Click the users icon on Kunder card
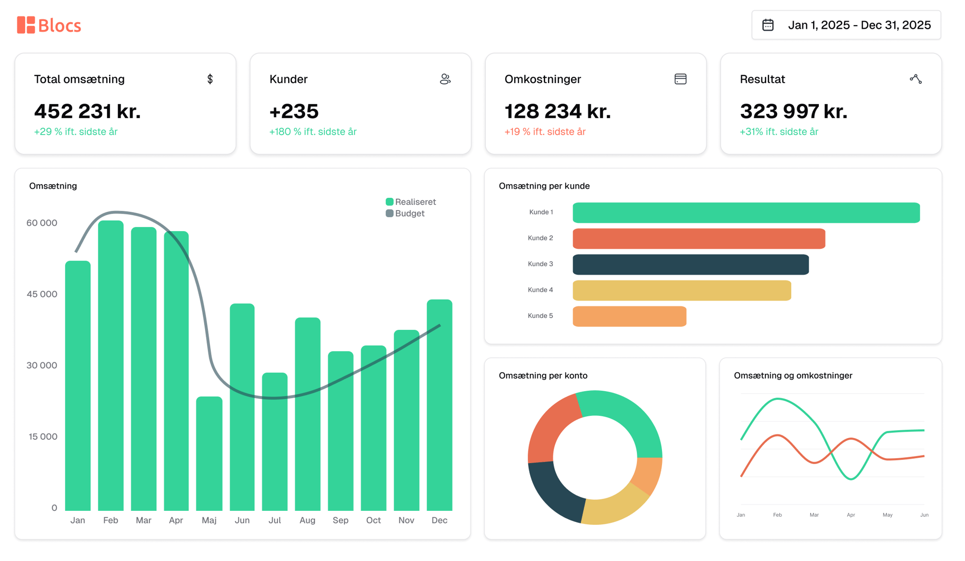 pyautogui.click(x=445, y=79)
